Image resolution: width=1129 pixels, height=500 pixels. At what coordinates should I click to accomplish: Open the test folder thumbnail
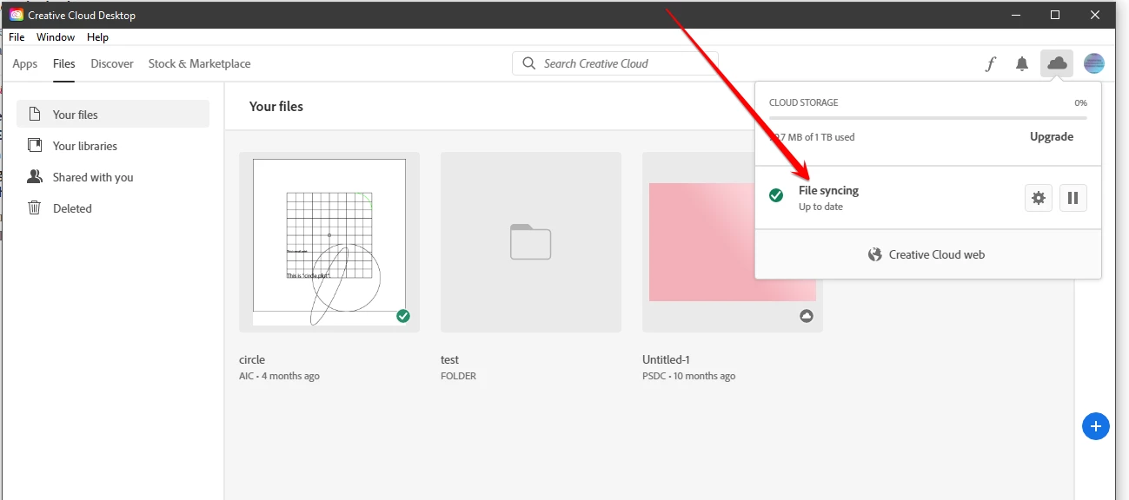point(531,242)
